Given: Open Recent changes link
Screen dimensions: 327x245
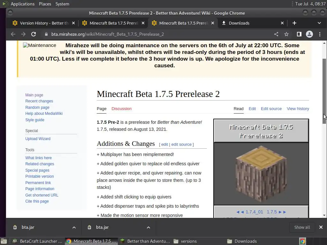Looking at the screenshot, I should (x=39, y=101).
